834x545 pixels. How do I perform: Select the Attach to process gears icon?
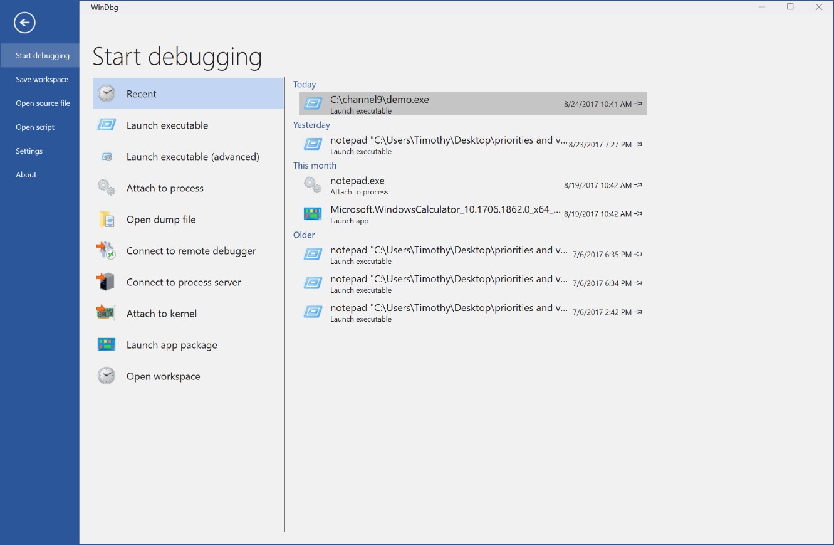point(107,188)
